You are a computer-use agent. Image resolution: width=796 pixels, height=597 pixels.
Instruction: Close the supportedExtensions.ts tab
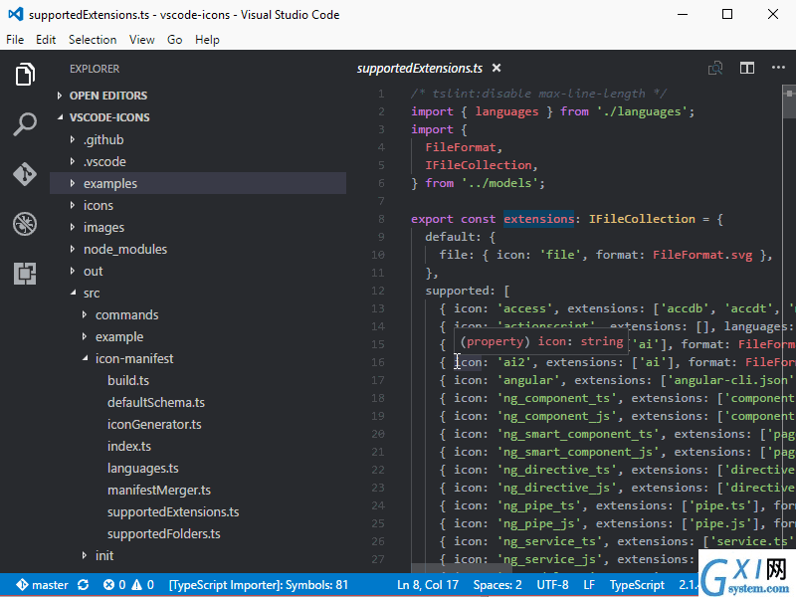(497, 68)
